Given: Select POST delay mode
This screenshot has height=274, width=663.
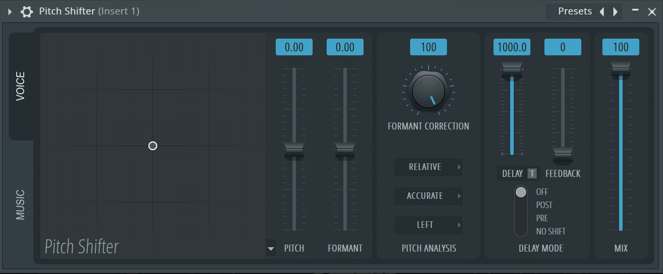Looking at the screenshot, I should [x=544, y=205].
